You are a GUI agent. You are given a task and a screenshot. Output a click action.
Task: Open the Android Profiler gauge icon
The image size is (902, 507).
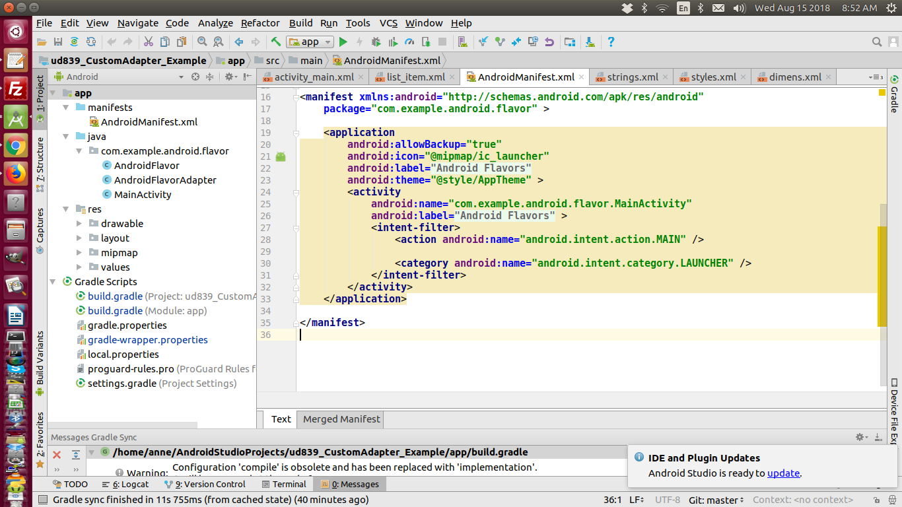[x=409, y=42]
